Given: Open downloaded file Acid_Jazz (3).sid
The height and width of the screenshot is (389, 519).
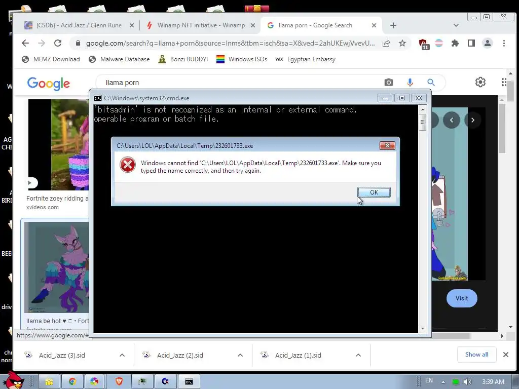Looking at the screenshot, I should pos(62,355).
